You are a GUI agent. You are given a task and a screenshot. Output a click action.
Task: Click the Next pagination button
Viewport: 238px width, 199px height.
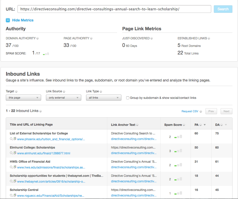pyautogui.click(x=226, y=111)
